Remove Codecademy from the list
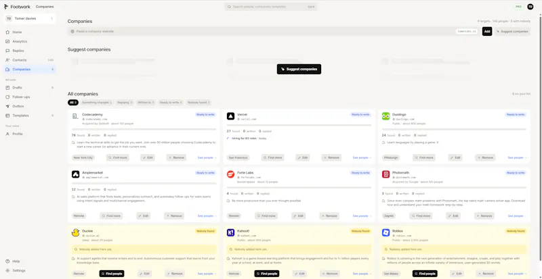Viewport: 542px width, 279px height. [176, 157]
